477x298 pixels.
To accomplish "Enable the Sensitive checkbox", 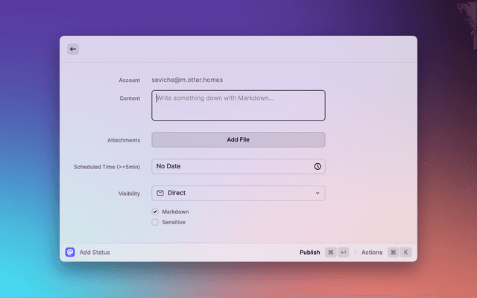I will [155, 222].
